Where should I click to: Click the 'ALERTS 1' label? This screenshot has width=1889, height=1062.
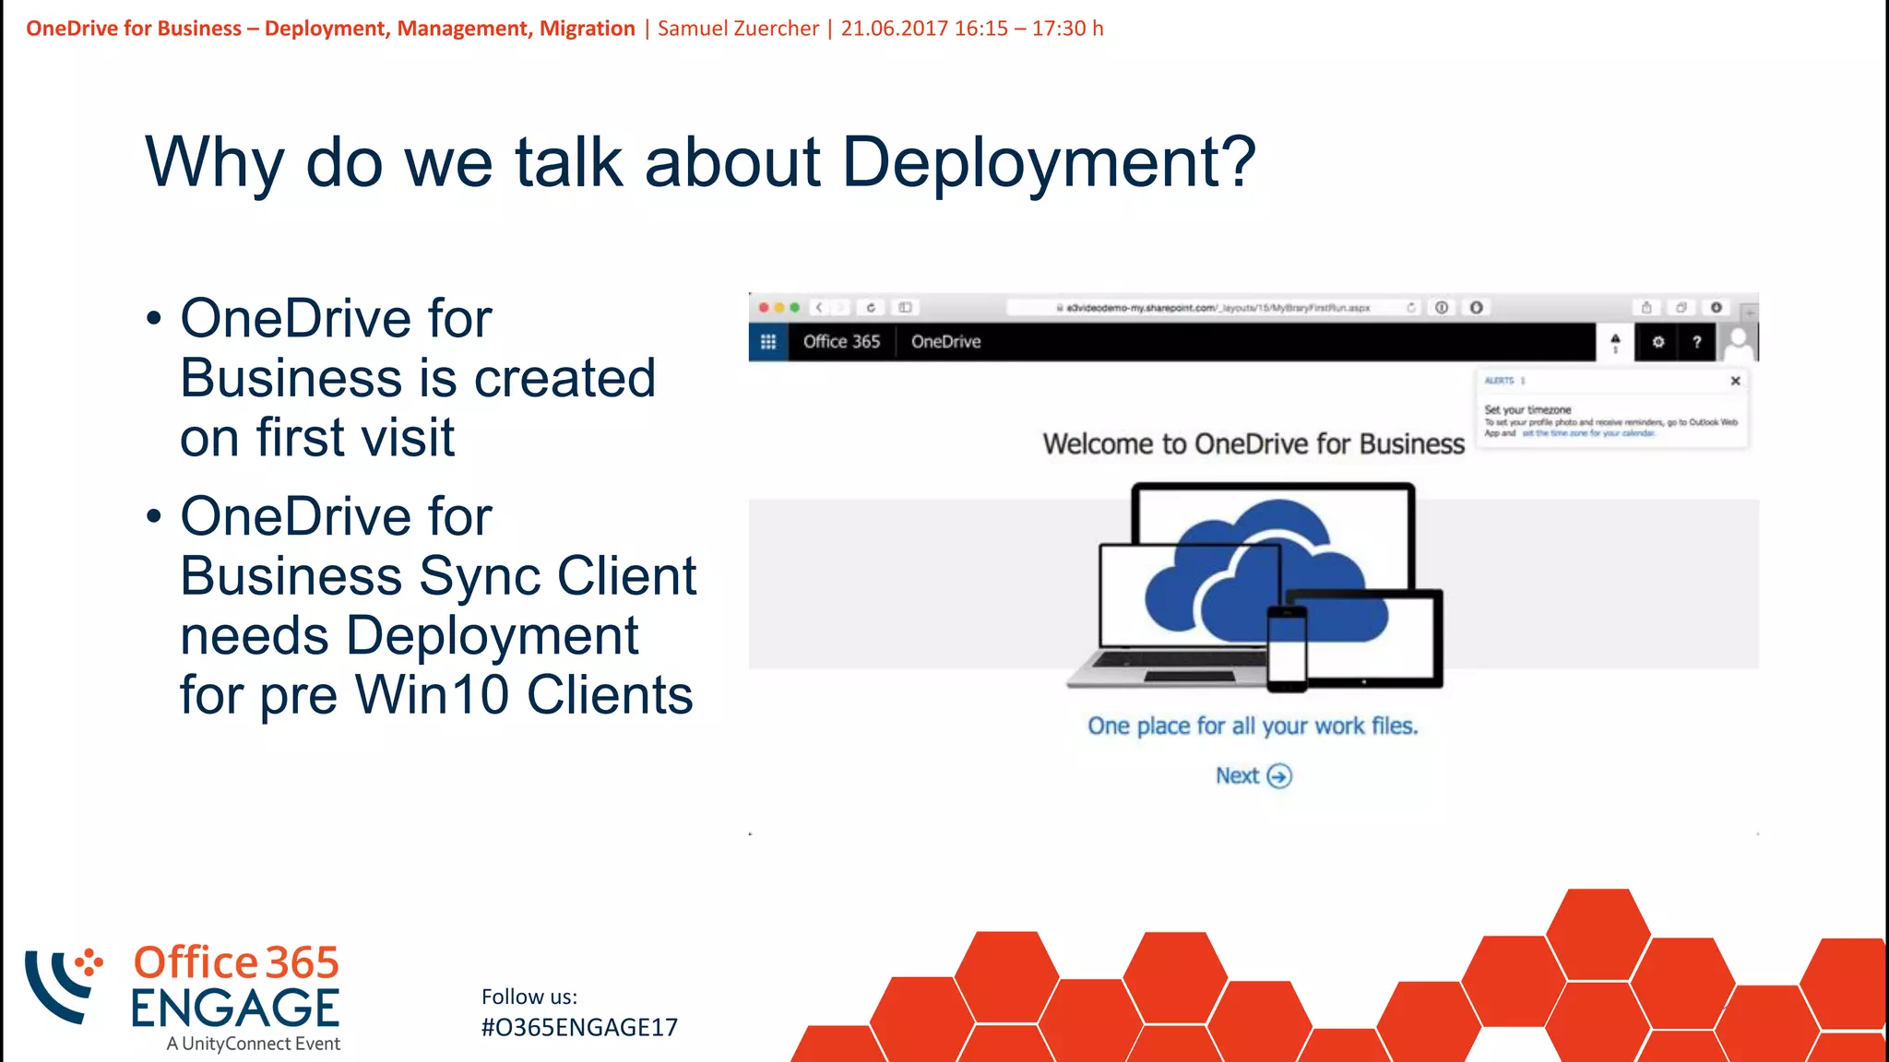pos(1504,381)
